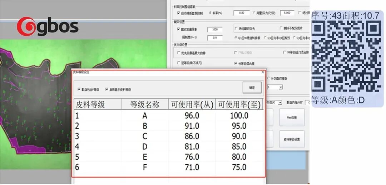Click the 90.0 usage-to cell
This screenshot has width=386, height=185.
point(239,136)
